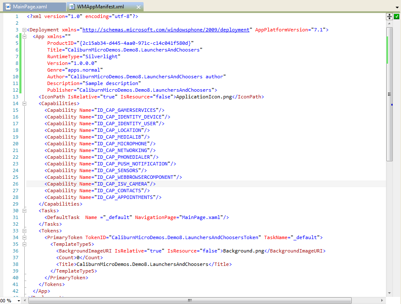Viewport: 401px width, 304px height.
Task: Click the vertical scrollbar up arrow
Action: (x=389, y=23)
